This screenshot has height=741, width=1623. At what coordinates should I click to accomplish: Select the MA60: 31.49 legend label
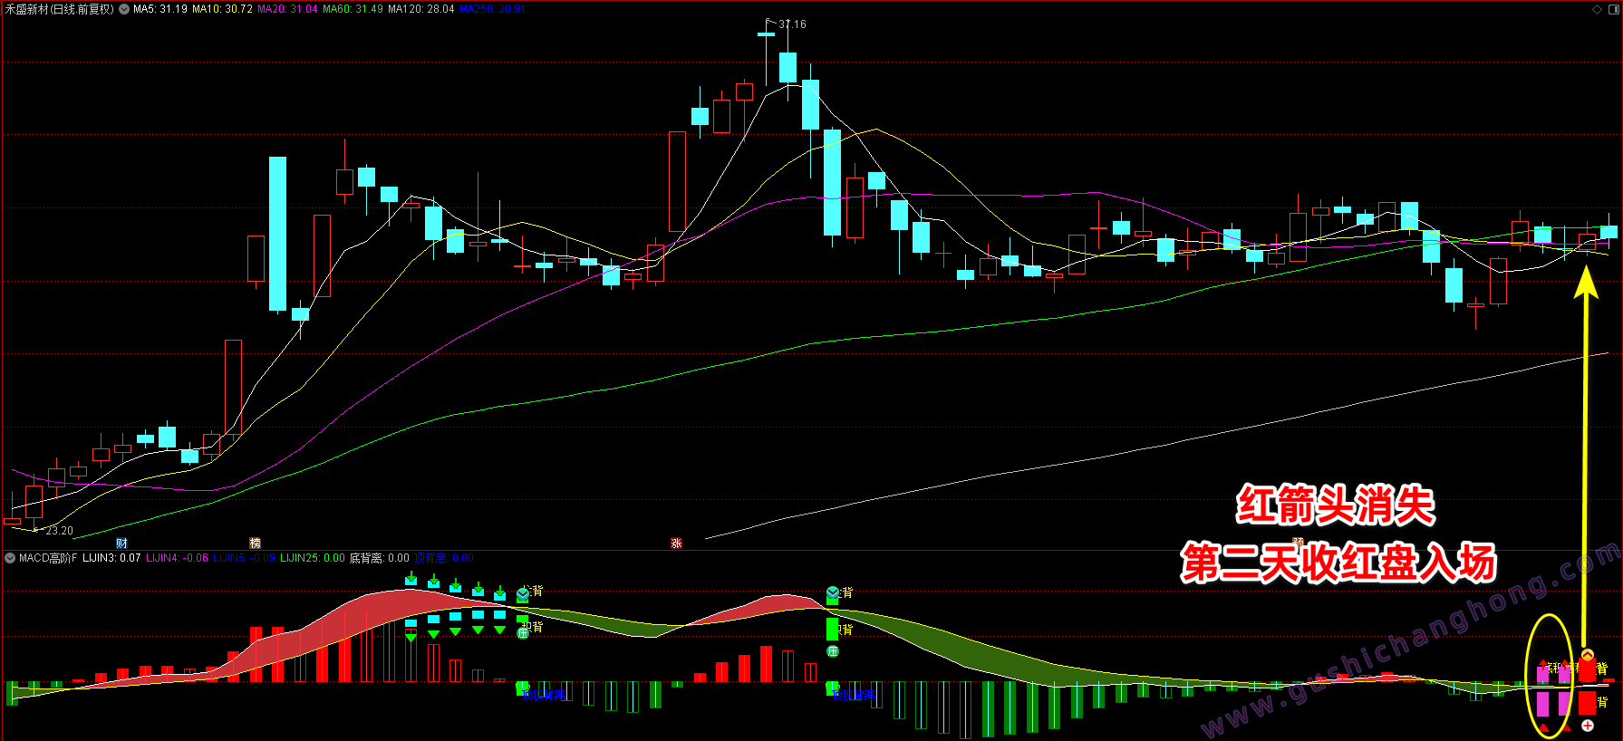pyautogui.click(x=353, y=9)
